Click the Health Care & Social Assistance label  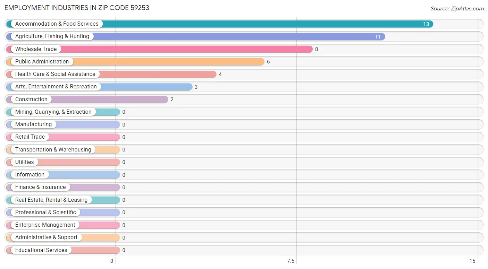click(55, 74)
